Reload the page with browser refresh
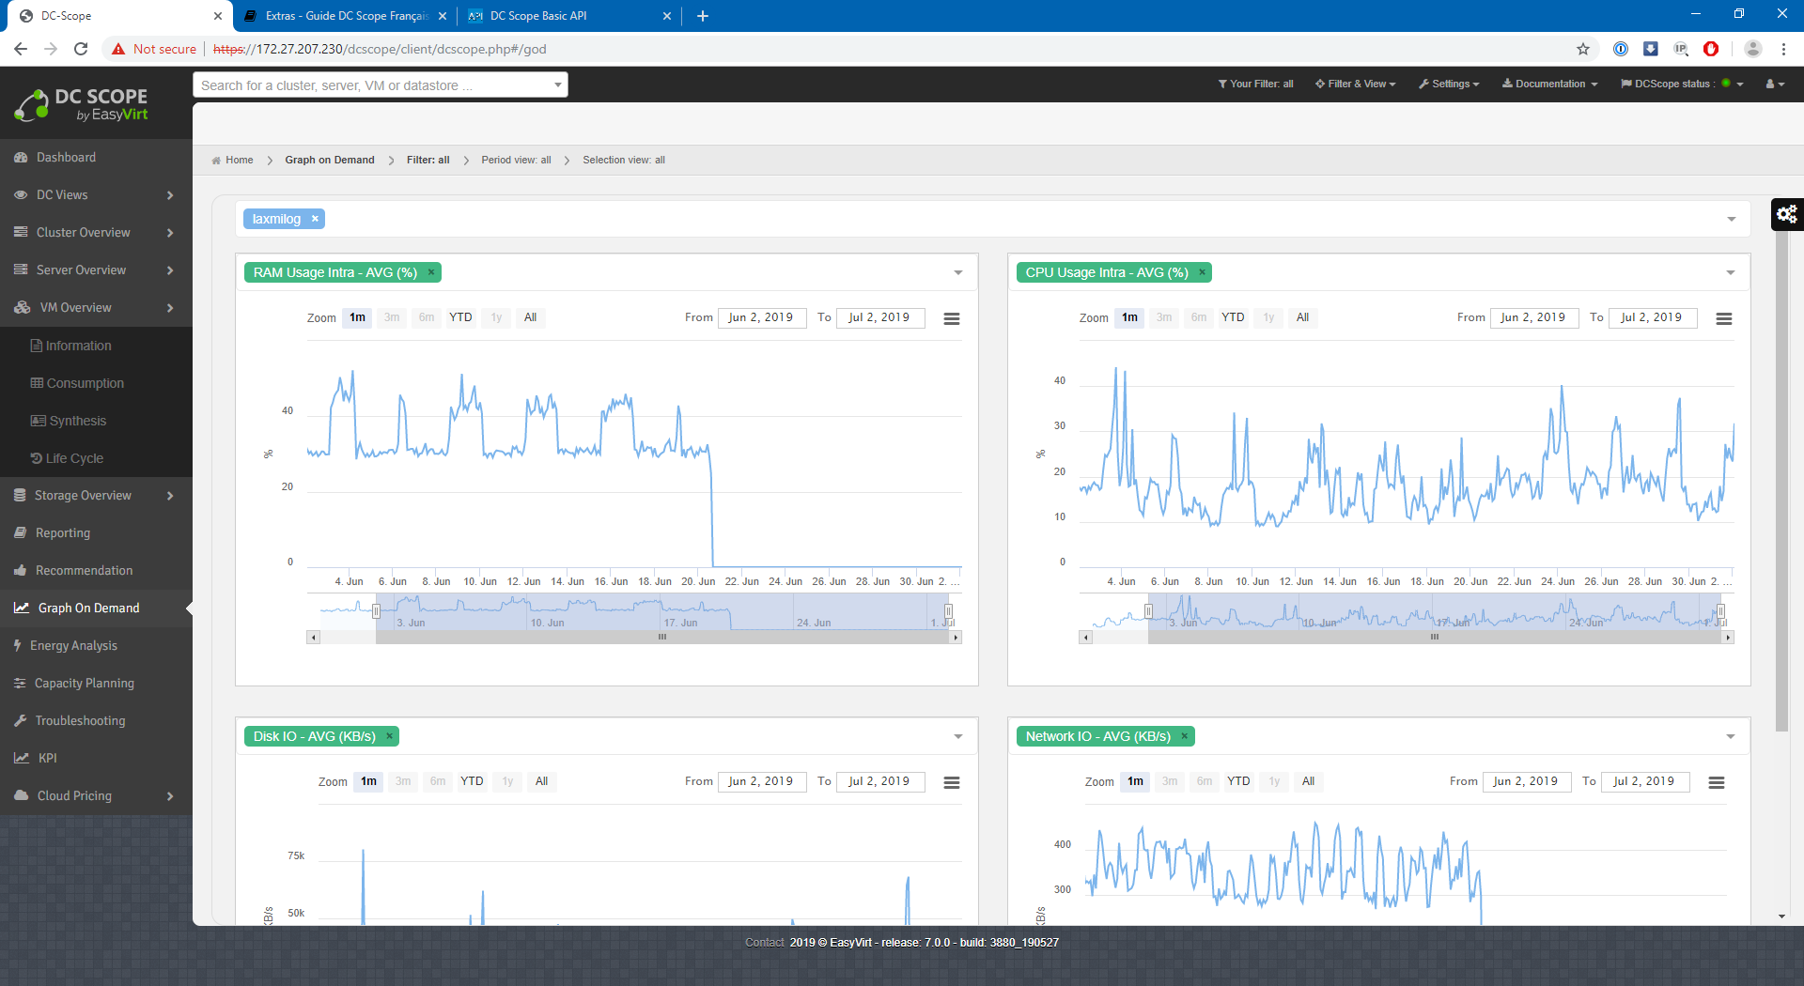The height and width of the screenshot is (986, 1804). click(x=81, y=49)
